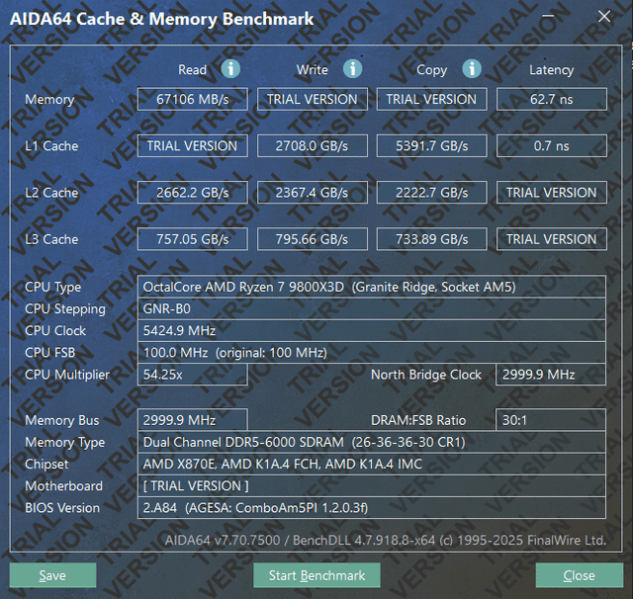Click the North Bridge Clock value
The width and height of the screenshot is (633, 599).
(551, 375)
